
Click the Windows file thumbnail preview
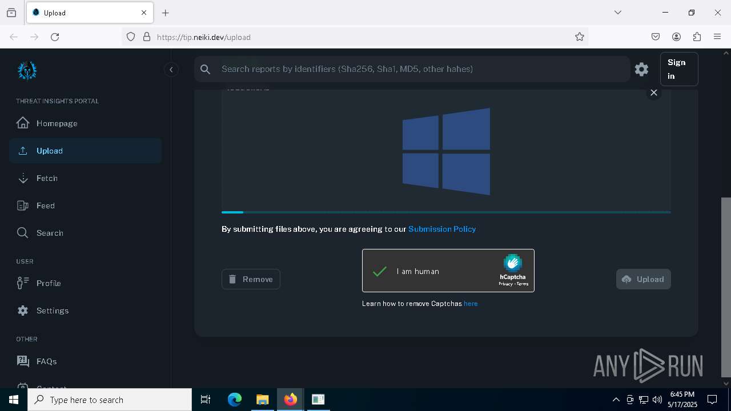click(446, 151)
